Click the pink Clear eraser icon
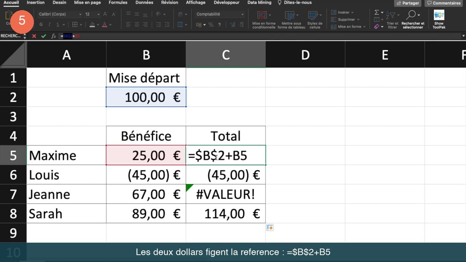This screenshot has width=466, height=262. click(x=376, y=27)
